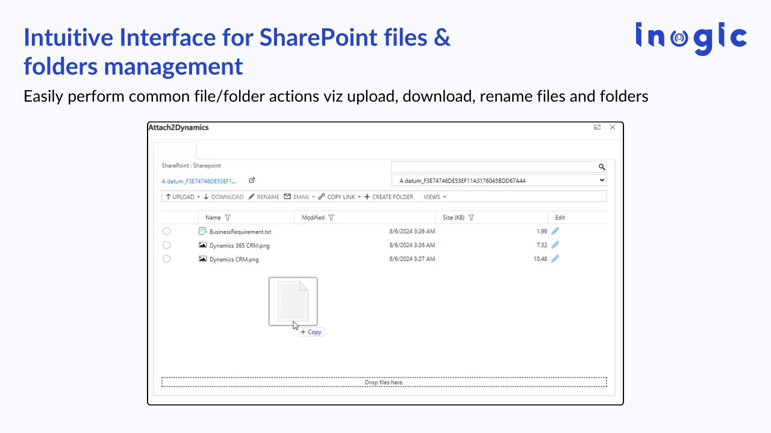Click the pencil icon for Dynamics 365 CRM.png
The height and width of the screenshot is (433, 771).
pos(555,245)
